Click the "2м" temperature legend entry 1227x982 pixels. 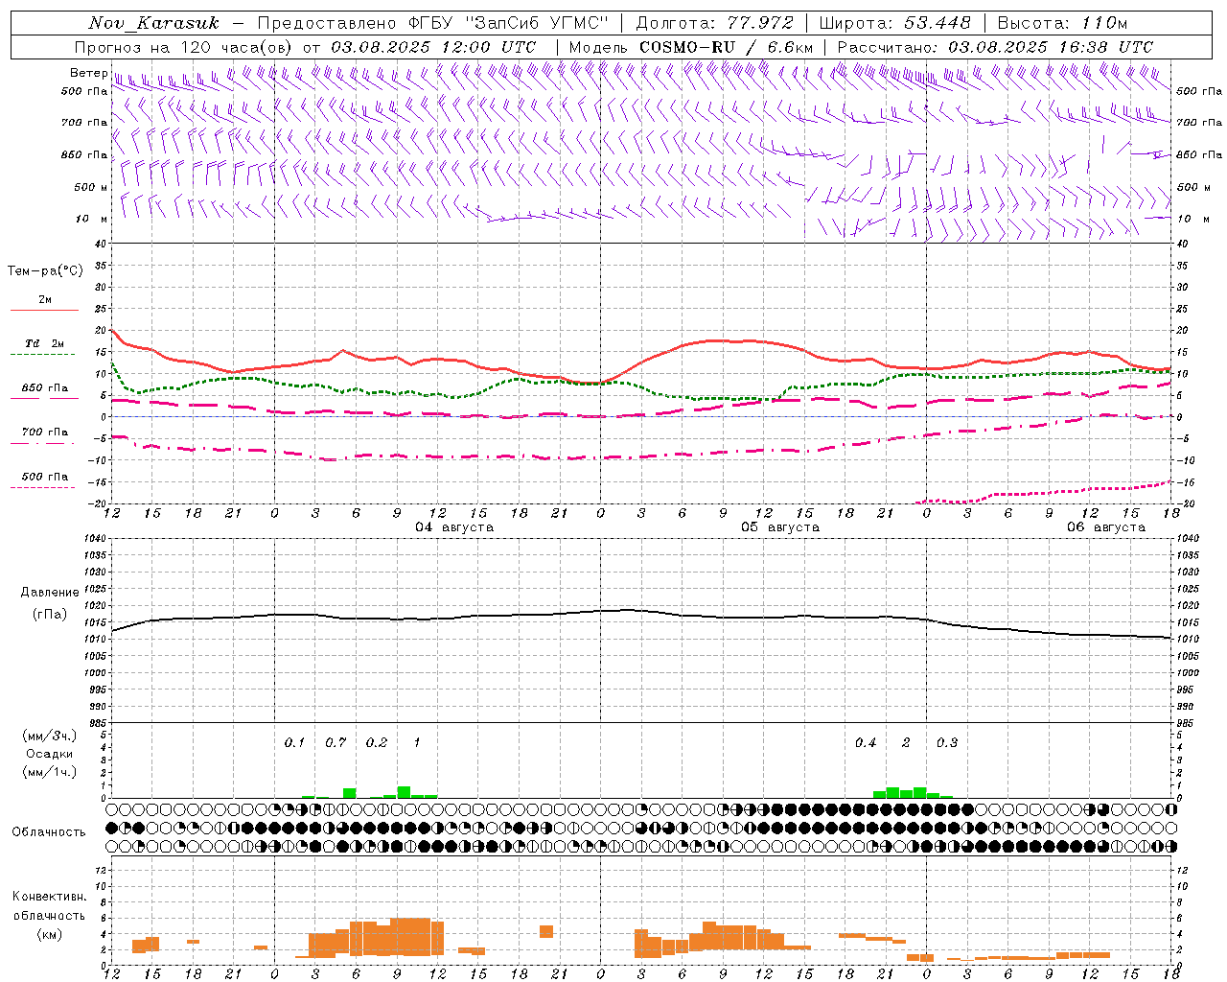[x=44, y=300]
